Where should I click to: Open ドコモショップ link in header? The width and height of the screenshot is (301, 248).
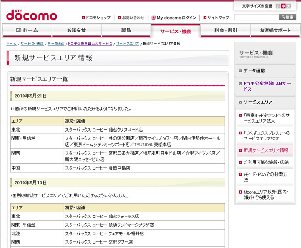point(98,18)
